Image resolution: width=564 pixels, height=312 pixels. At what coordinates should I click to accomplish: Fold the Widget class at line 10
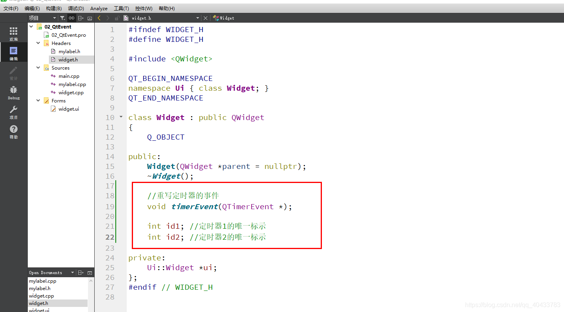(121, 117)
